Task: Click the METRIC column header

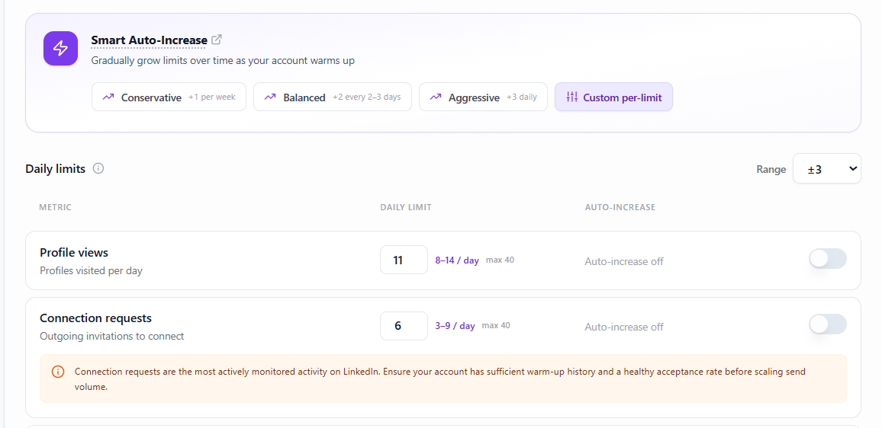Action: click(55, 207)
